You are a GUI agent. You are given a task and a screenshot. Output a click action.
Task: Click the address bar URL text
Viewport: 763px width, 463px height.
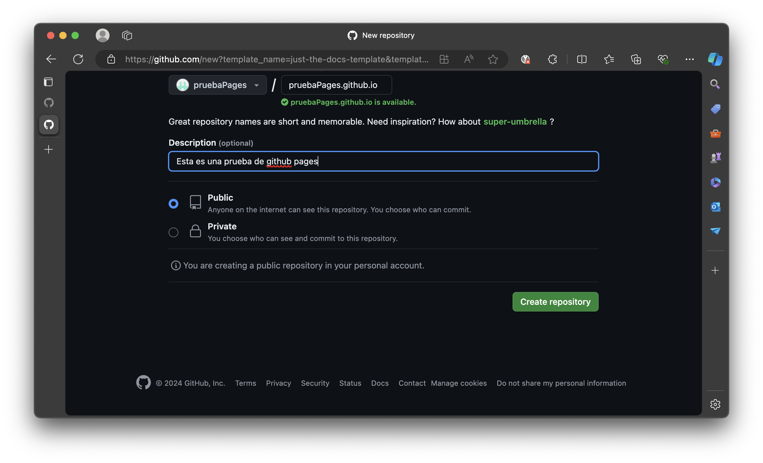(277, 59)
